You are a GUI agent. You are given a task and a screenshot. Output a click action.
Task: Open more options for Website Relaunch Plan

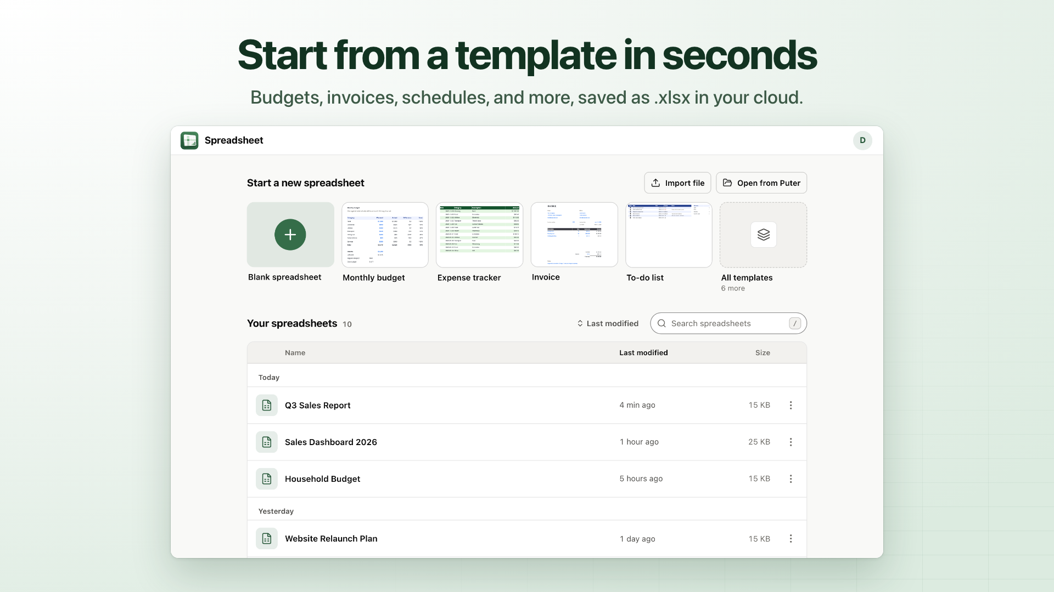(x=790, y=539)
